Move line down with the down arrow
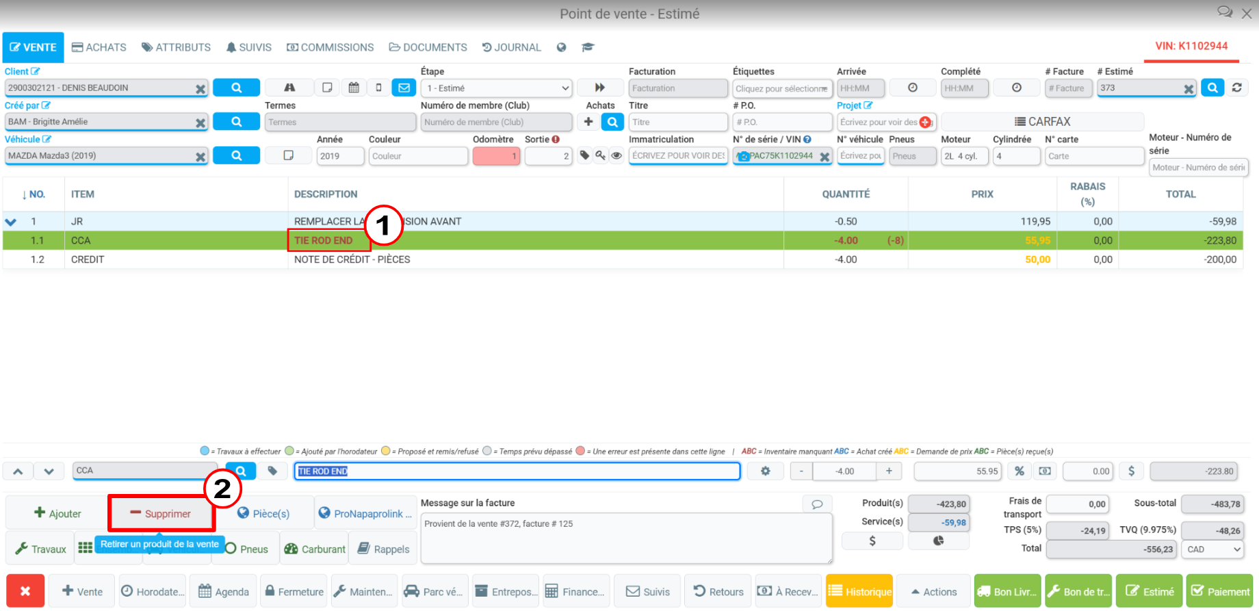1259x611 pixels. (x=49, y=471)
